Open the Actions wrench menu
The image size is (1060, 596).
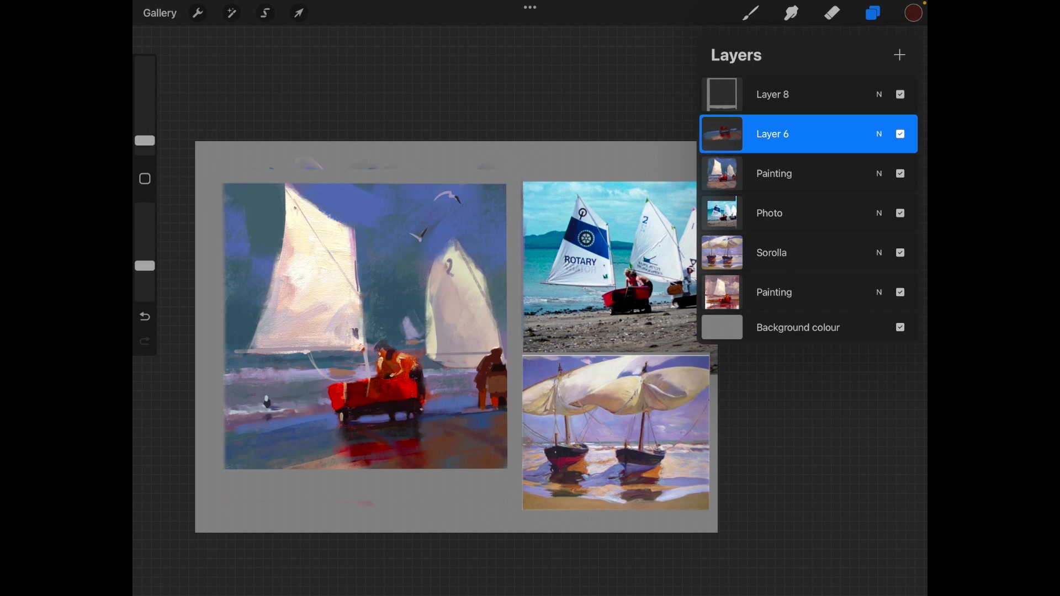point(198,13)
